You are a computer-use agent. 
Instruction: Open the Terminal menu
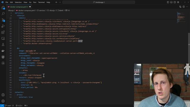pyautogui.click(x=41, y=2)
